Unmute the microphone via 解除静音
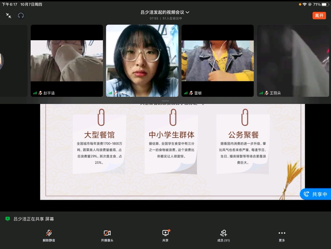 point(49,236)
